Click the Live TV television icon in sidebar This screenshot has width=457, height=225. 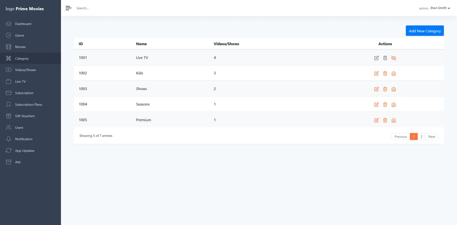(8, 82)
